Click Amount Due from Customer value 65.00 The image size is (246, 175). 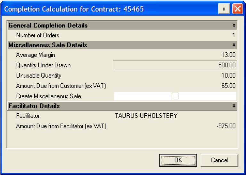228,86
